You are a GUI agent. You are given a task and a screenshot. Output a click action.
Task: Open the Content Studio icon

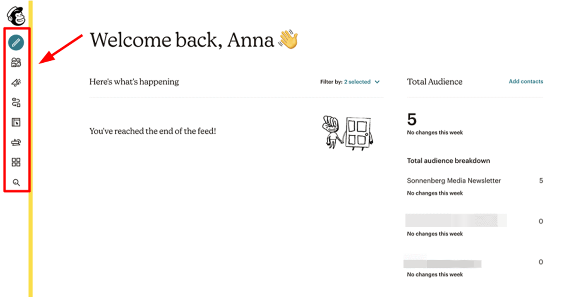click(x=16, y=142)
